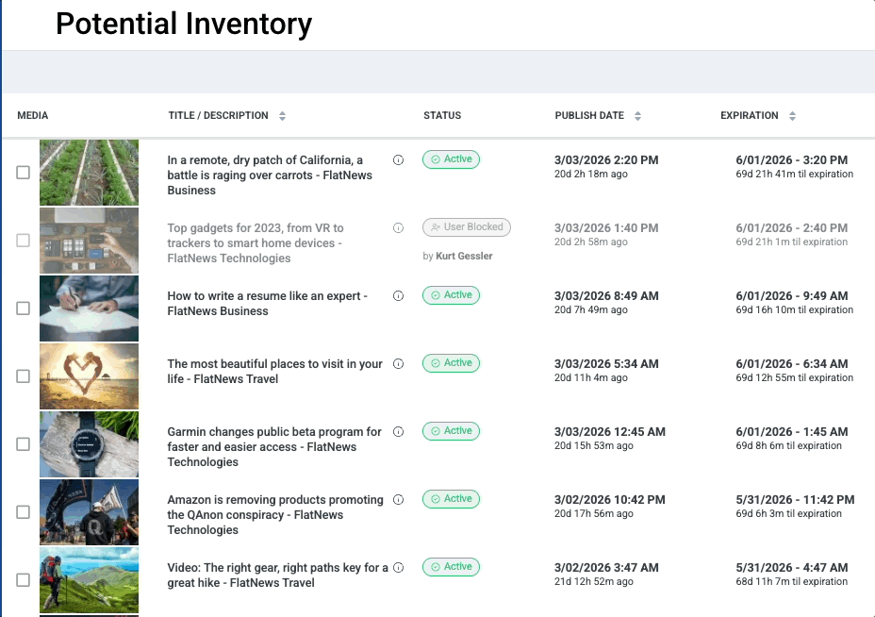The width and height of the screenshot is (875, 617).
Task: Click Active status badge on hiking video row
Action: click(451, 567)
